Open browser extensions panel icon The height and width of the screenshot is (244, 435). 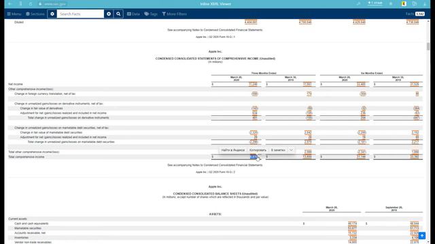coord(415,4)
